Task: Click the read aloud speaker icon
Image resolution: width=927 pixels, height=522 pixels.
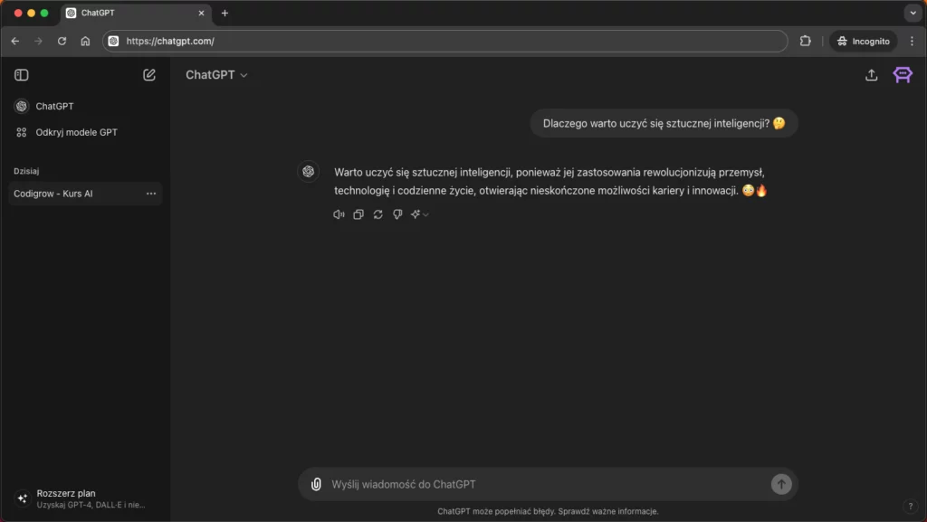Action: click(339, 214)
